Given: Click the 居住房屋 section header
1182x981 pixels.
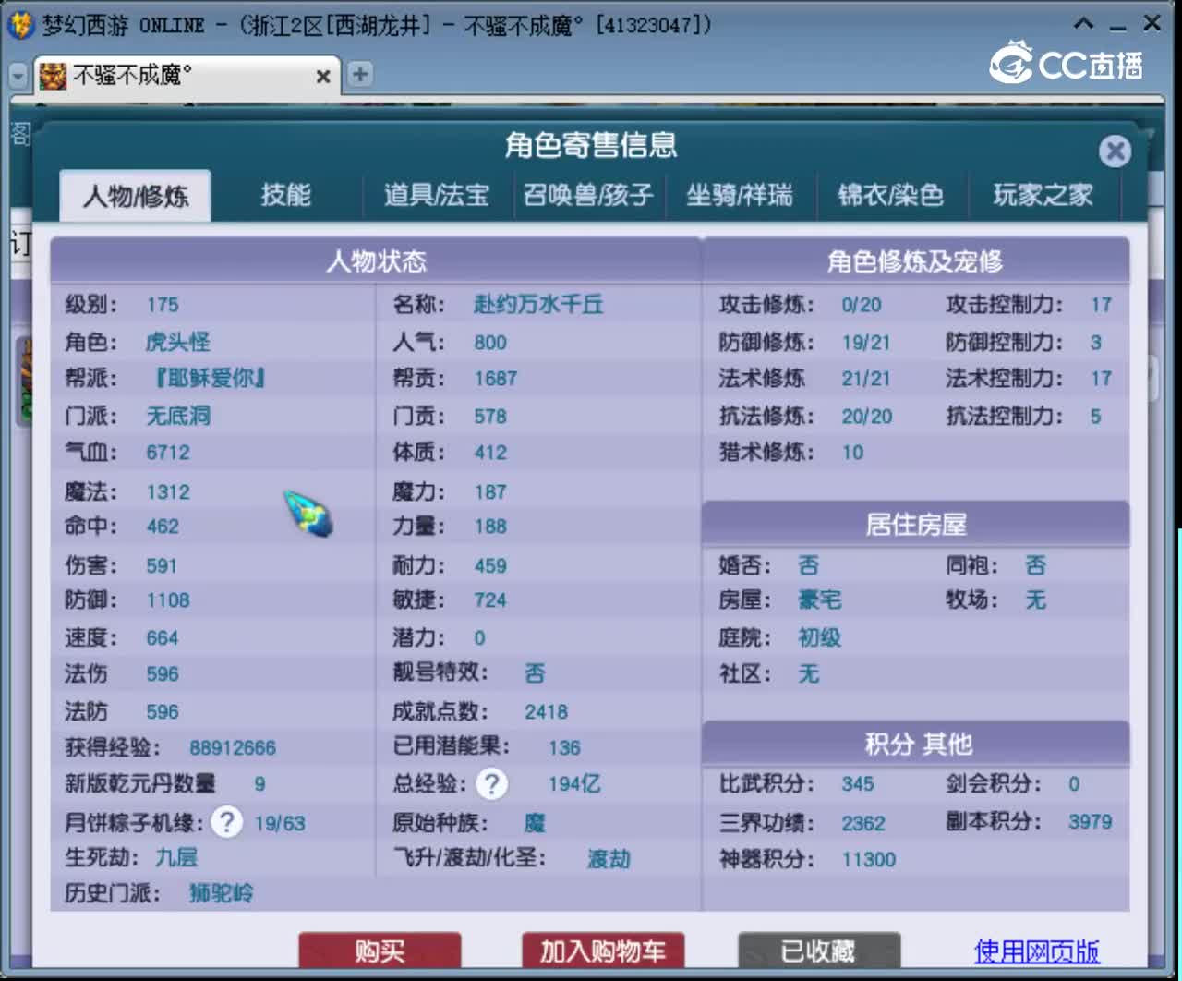Looking at the screenshot, I should click(x=915, y=525).
